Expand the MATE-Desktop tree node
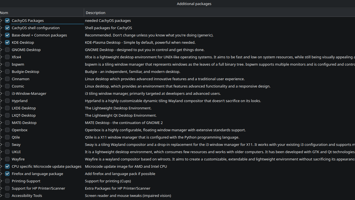 tap(1, 123)
